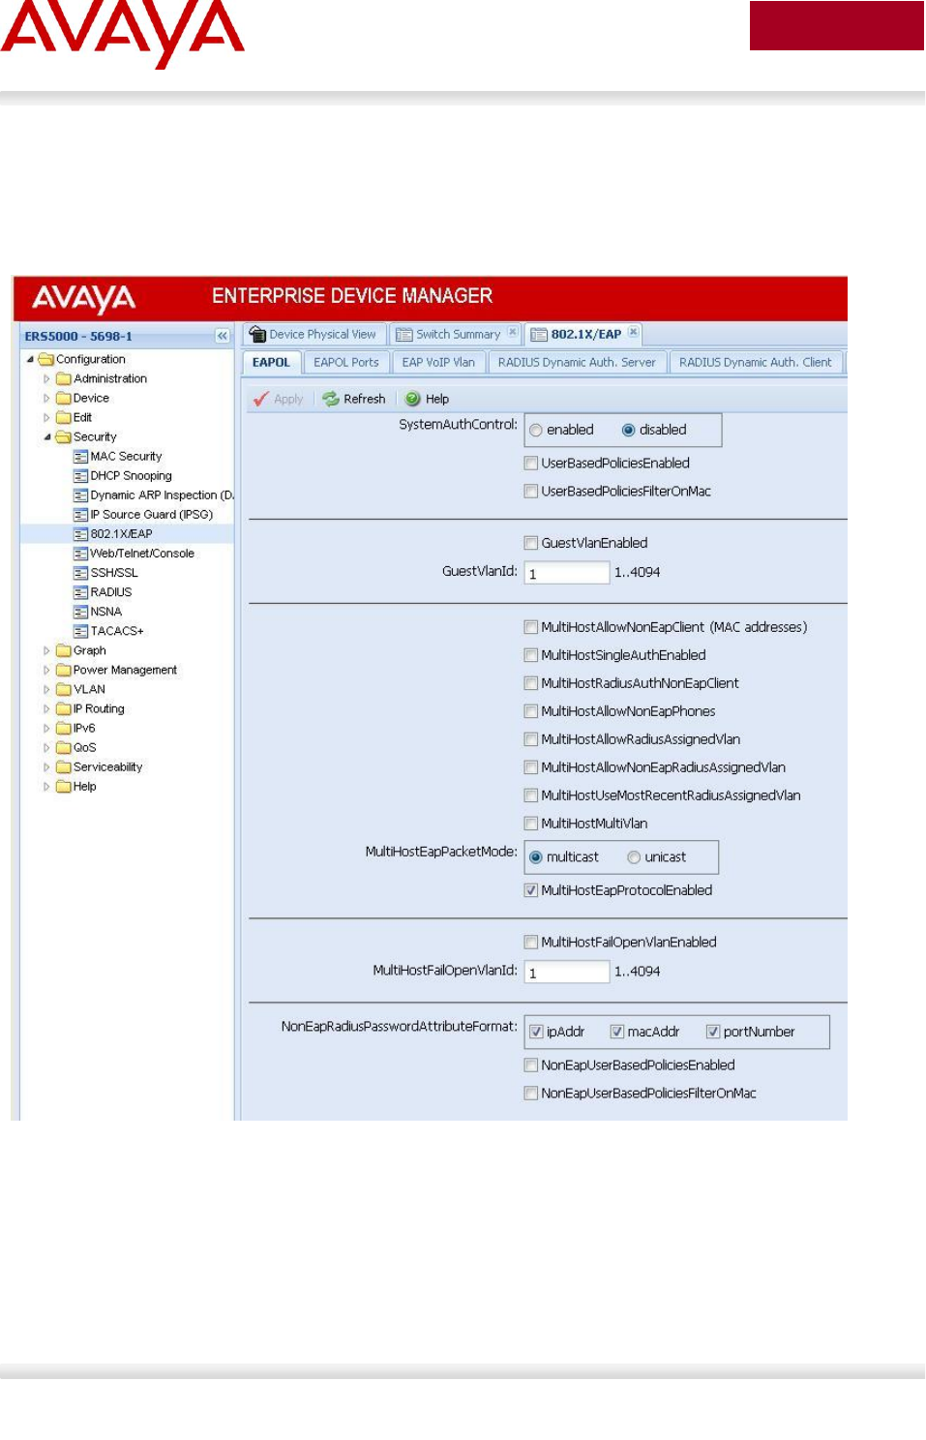Screen dimensions: 926x1440
Task: Click the Configuration folder icon
Action: point(45,359)
